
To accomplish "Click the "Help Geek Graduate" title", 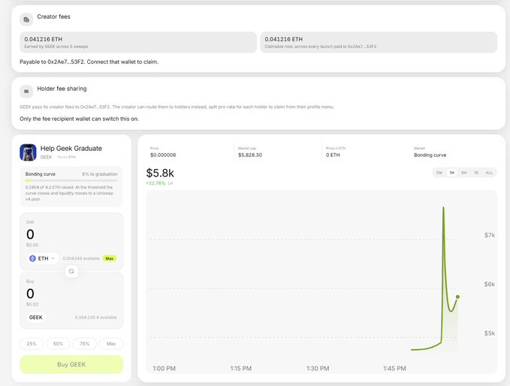I will click(x=71, y=149).
